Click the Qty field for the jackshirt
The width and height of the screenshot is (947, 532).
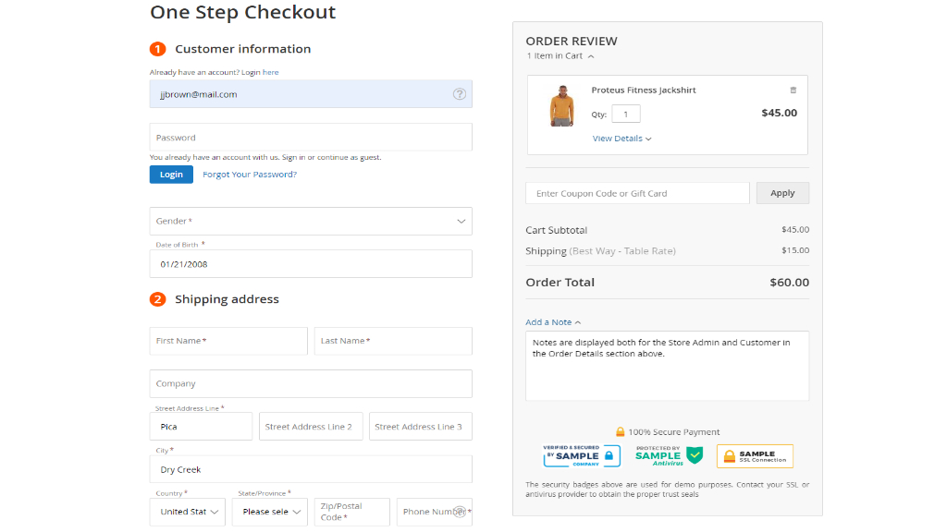626,114
